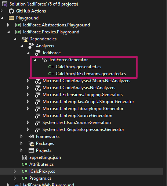
Task: Click the locked analyzer icon of Microsoft.CodeAnalysis.NetAnalyzers
Action: (38, 88)
